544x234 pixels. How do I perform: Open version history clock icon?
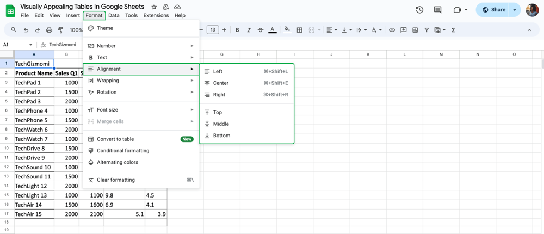point(419,10)
